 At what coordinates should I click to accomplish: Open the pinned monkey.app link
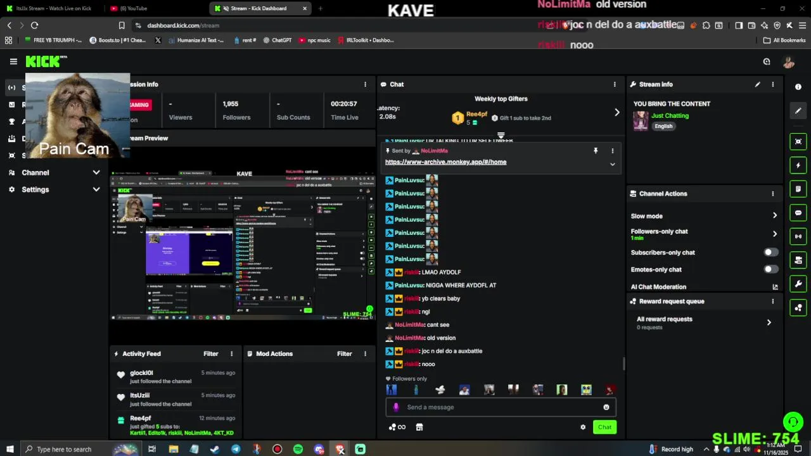[x=445, y=162]
